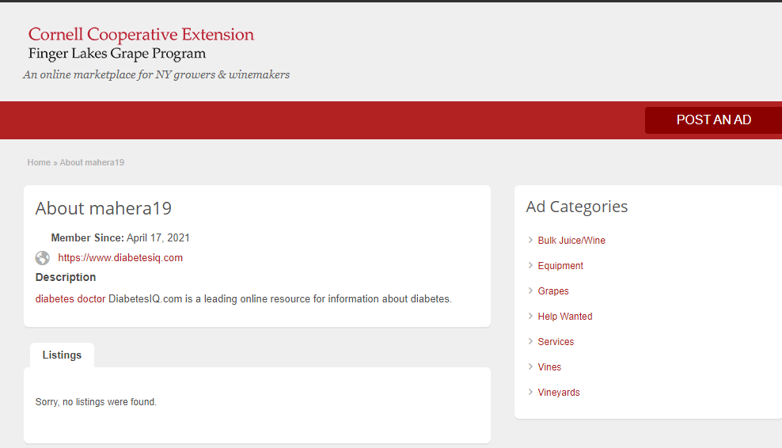Click the chevron arrow next to Vines
This screenshot has width=782, height=448.
pos(530,366)
